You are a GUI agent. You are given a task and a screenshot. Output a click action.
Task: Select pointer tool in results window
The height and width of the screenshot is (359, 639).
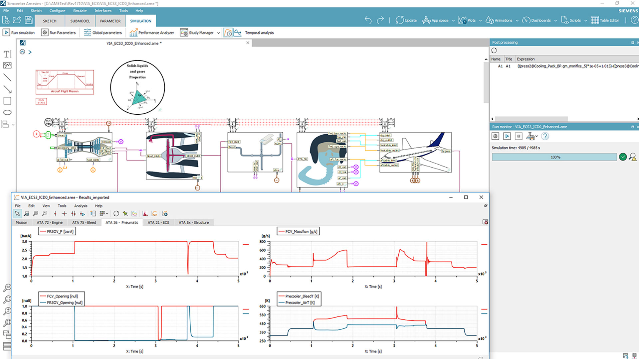[x=17, y=213]
